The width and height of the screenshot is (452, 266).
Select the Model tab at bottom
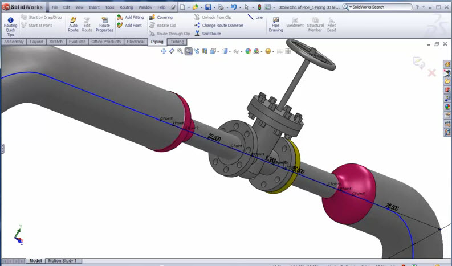click(35, 260)
